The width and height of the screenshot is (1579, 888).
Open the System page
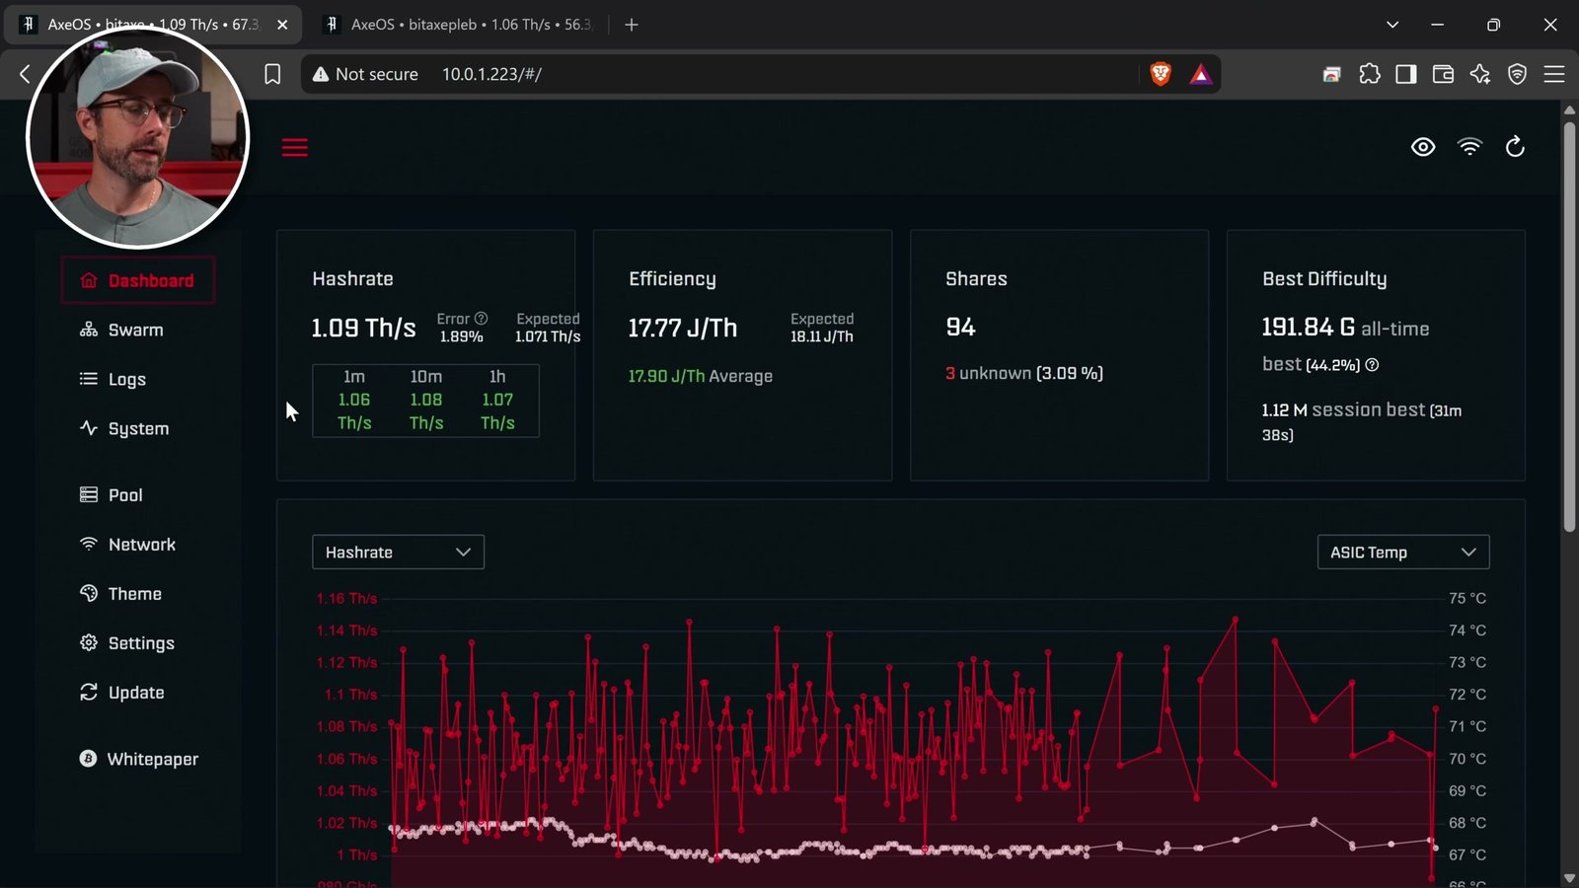click(124, 428)
